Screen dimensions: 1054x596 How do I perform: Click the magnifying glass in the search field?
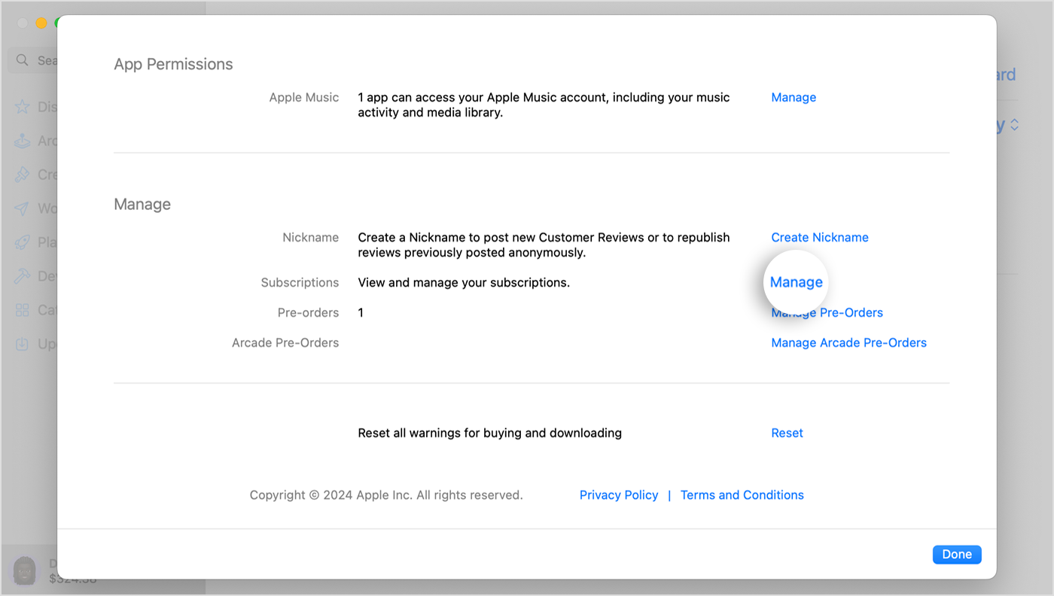point(21,59)
